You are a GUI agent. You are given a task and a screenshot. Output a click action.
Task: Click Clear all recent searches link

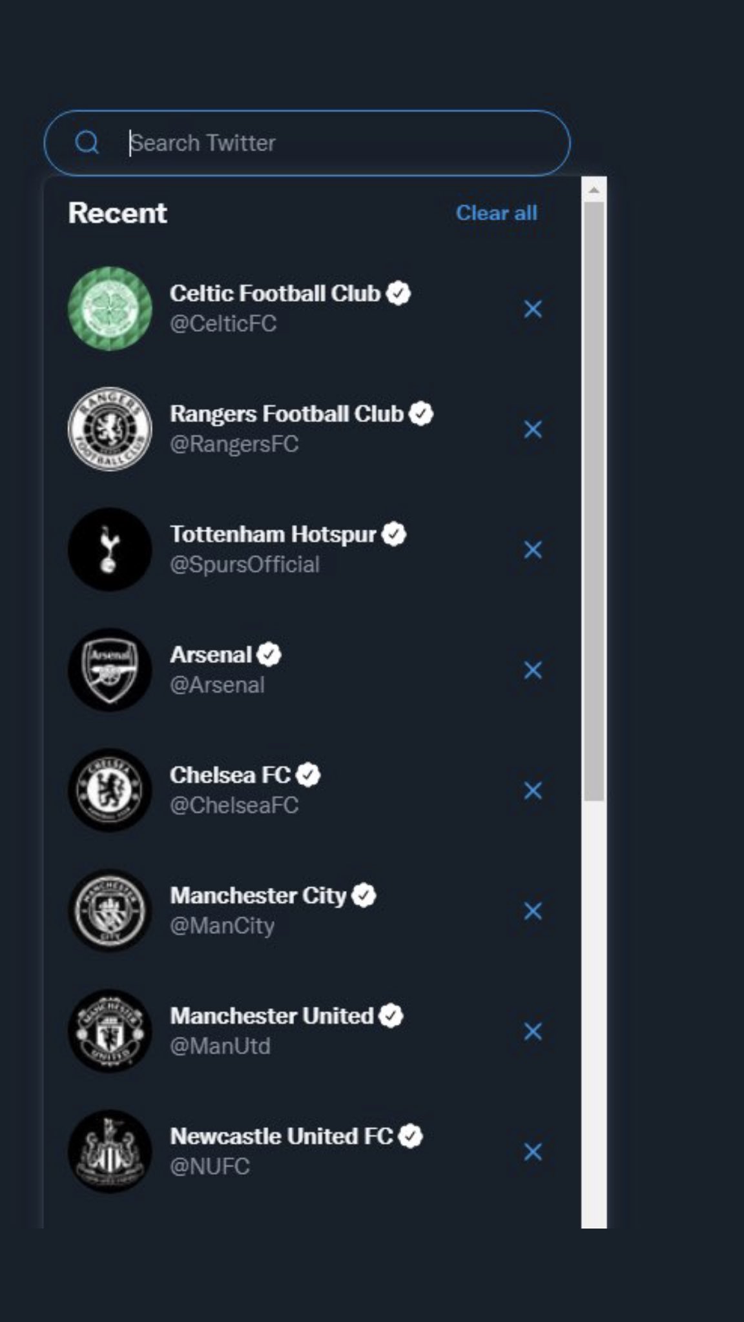pyautogui.click(x=497, y=213)
